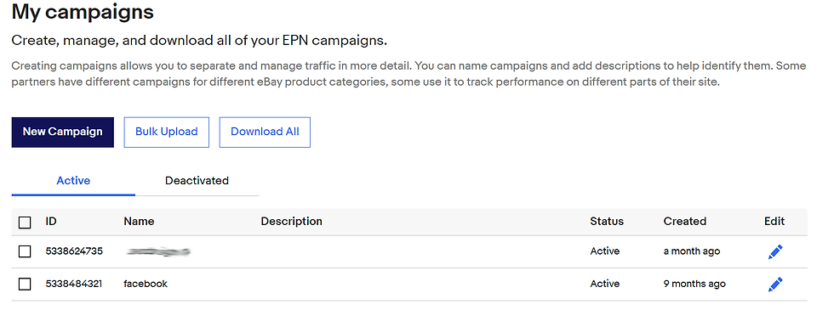Create a New Campaign

(63, 132)
